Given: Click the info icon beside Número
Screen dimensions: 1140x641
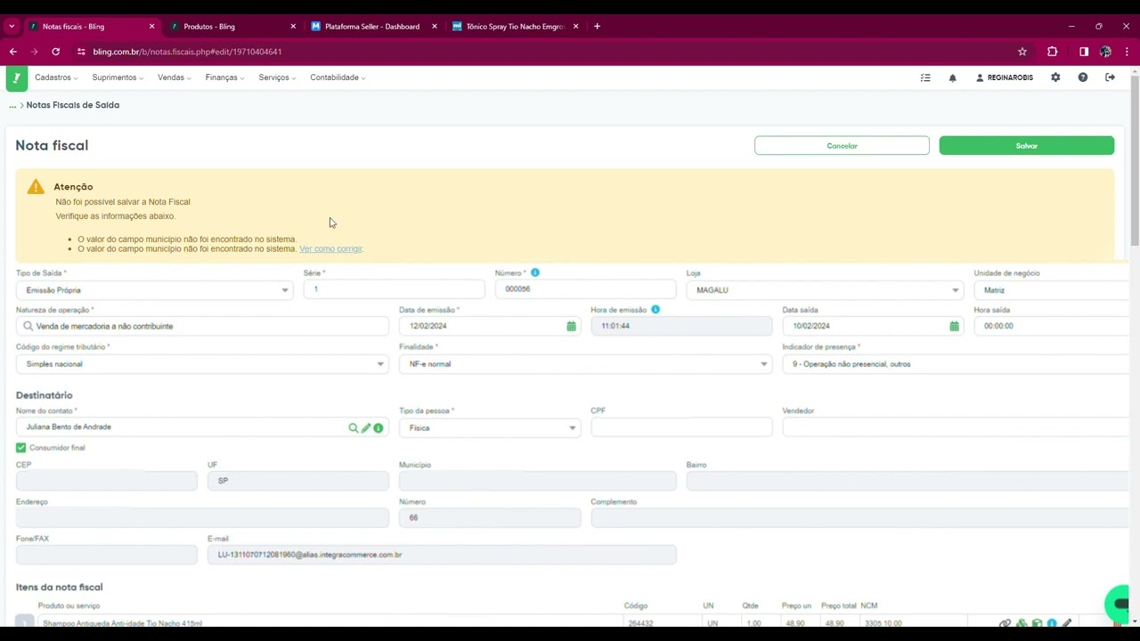Looking at the screenshot, I should pyautogui.click(x=535, y=272).
